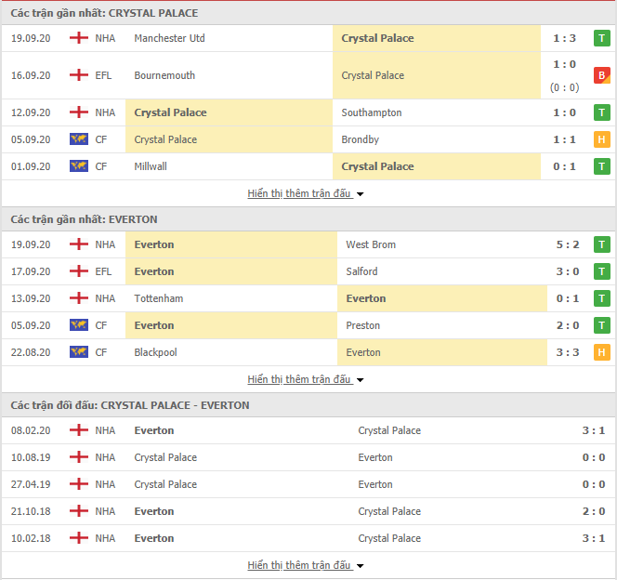617x580 pixels.
Task: Click blue club friendly flag for Millwall match
Action: [79, 166]
